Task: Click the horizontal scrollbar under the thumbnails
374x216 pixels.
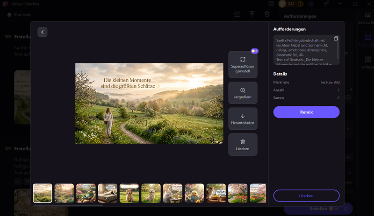Action: (x=68, y=205)
